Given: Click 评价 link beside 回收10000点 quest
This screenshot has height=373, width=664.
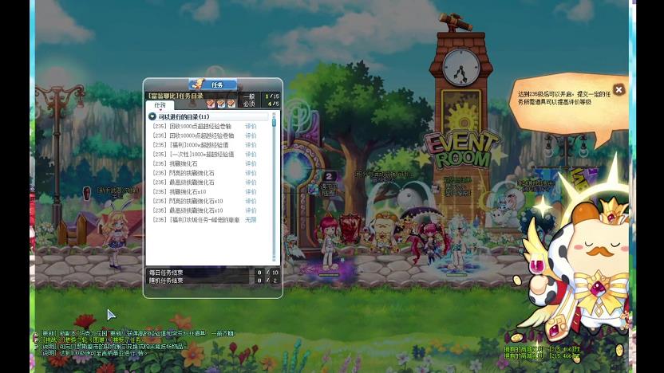Looking at the screenshot, I should click(x=251, y=135).
